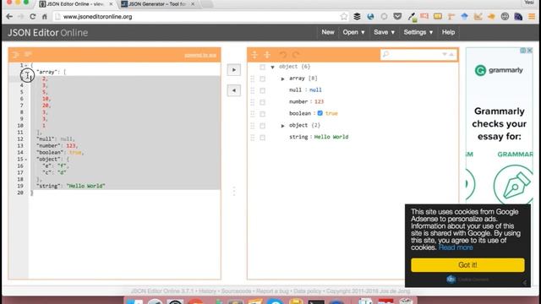The height and width of the screenshot is (304, 541).
Task: Open the Report a bug footer link
Action: pyautogui.click(x=272, y=291)
